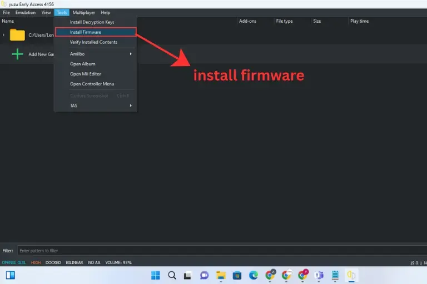Click the VOLUME: 95% status button
The image size is (427, 284).
[118, 262]
